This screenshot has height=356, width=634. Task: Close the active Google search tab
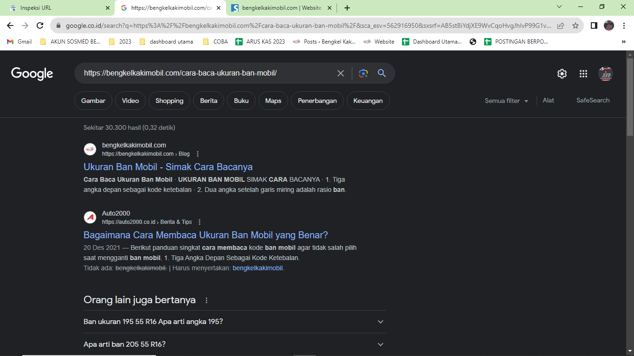click(x=218, y=8)
